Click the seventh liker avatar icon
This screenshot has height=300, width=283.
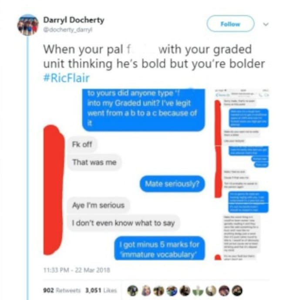tap(211, 290)
